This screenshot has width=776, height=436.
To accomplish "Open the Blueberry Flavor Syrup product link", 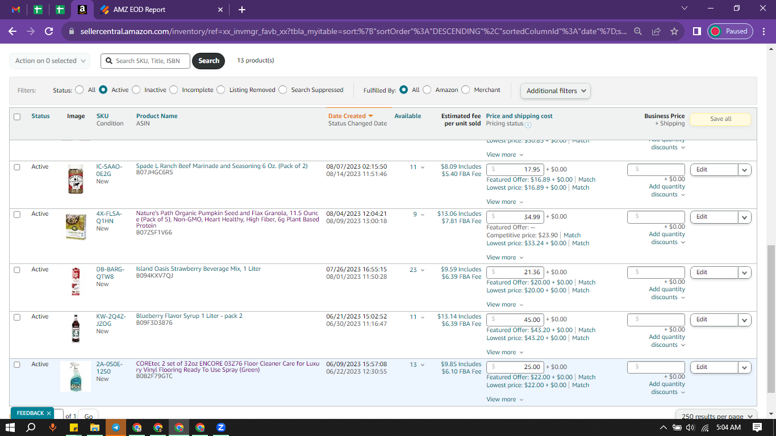I will pyautogui.click(x=189, y=316).
